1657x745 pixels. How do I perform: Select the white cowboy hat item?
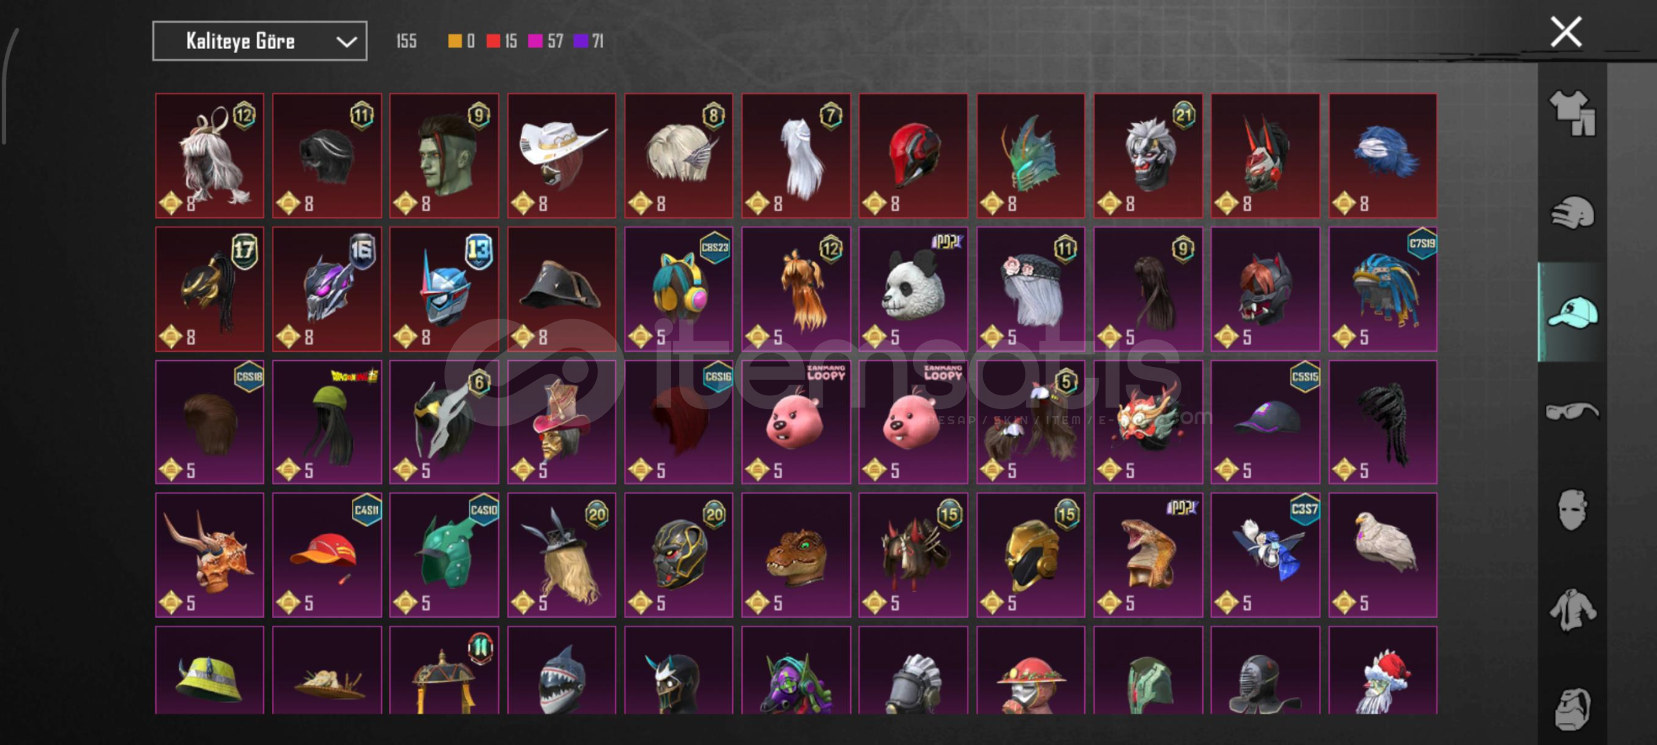[562, 156]
